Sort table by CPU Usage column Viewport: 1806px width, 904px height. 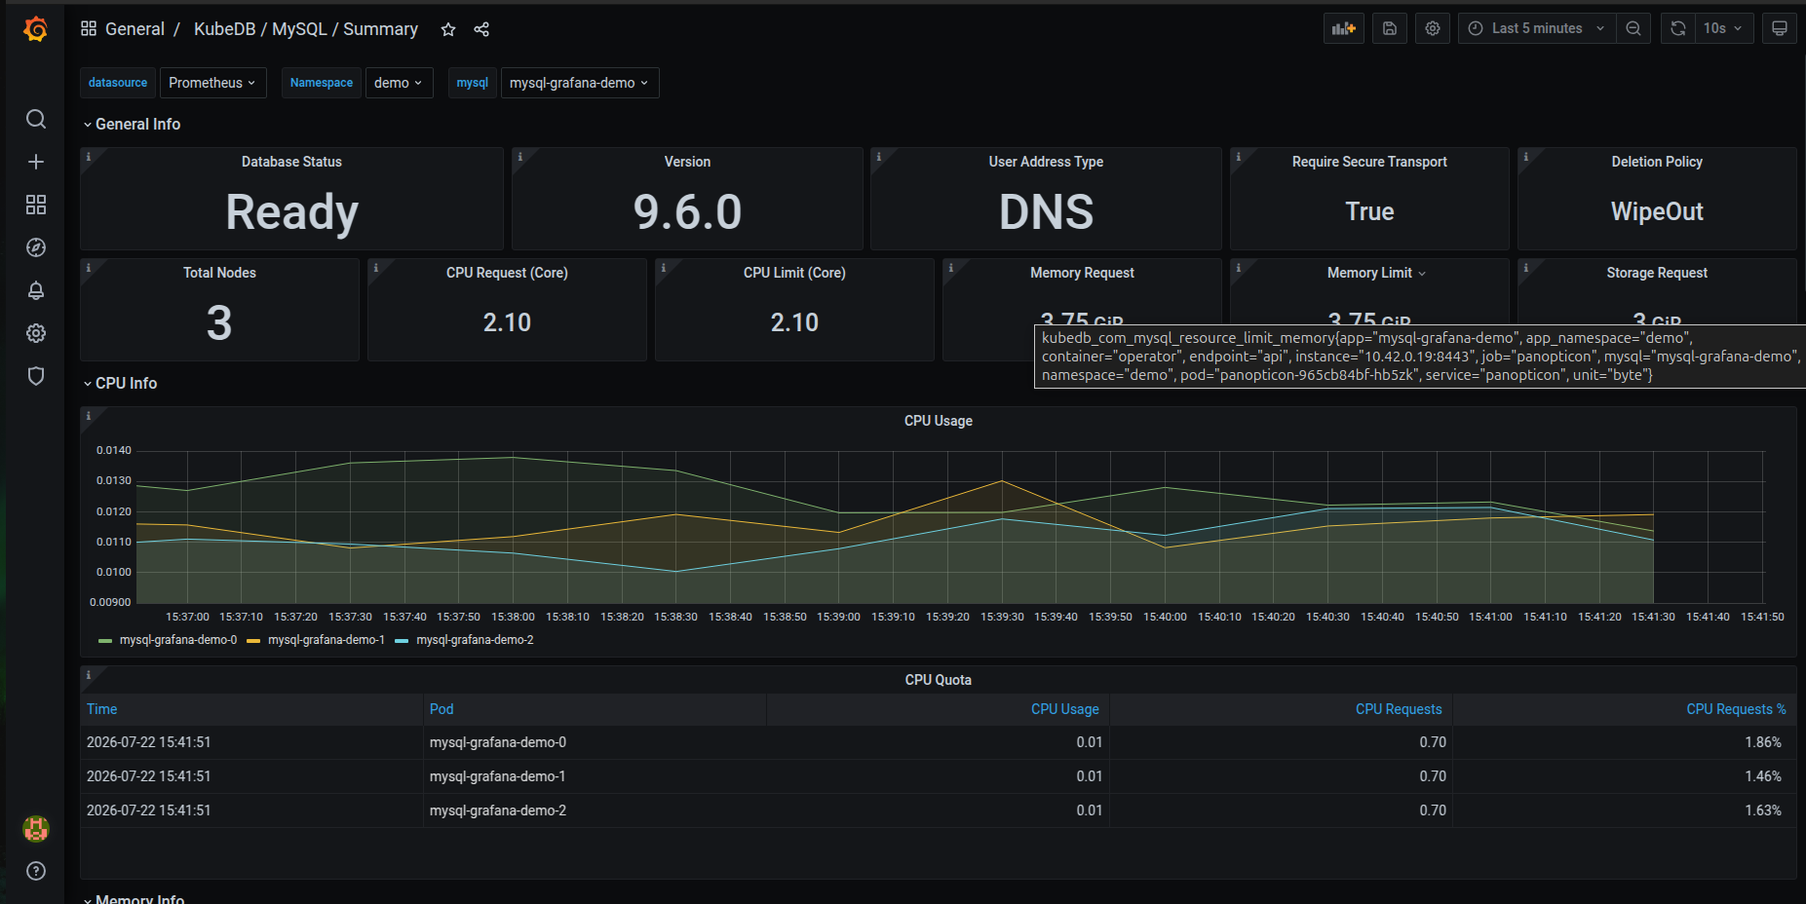(x=1064, y=709)
